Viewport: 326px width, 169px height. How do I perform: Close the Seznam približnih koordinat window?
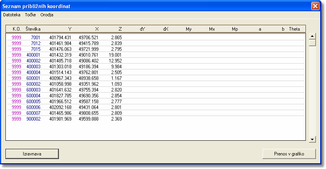pos(316,6)
